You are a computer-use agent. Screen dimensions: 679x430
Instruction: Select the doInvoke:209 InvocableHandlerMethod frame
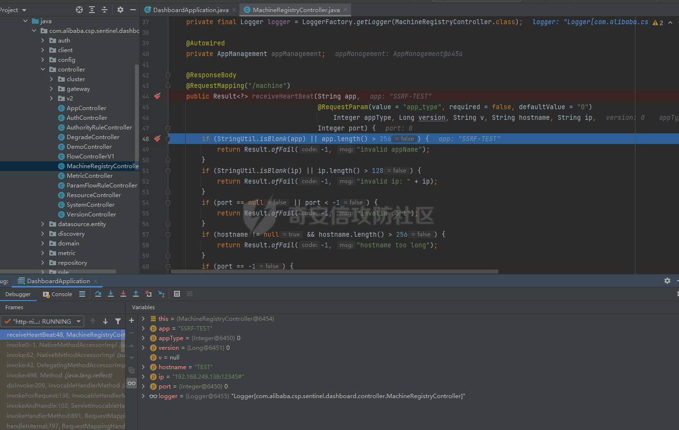coord(63,385)
